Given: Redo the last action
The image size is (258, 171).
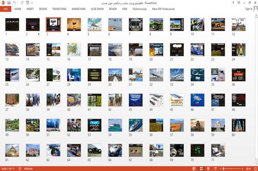Looking at the screenshot, I should tap(22, 3).
